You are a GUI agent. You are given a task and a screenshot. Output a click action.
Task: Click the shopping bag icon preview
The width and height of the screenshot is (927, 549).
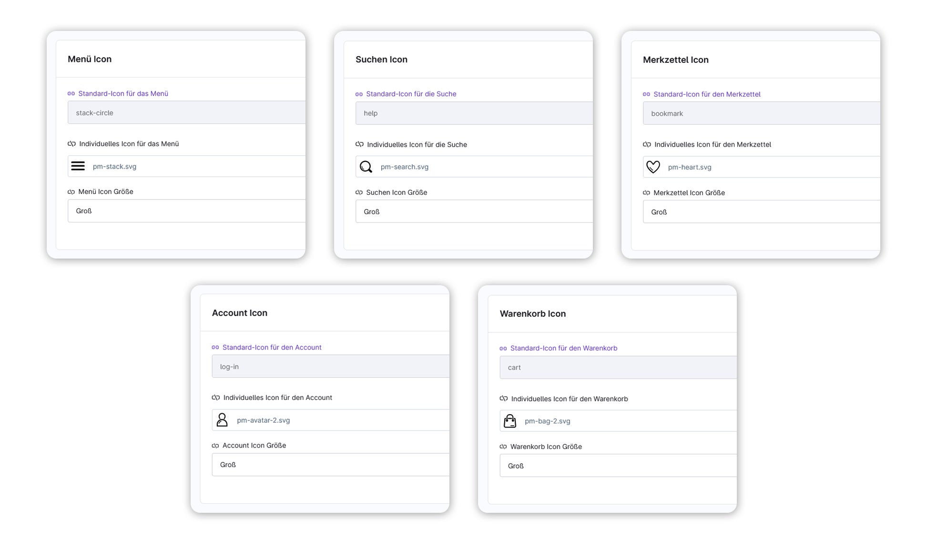point(509,421)
